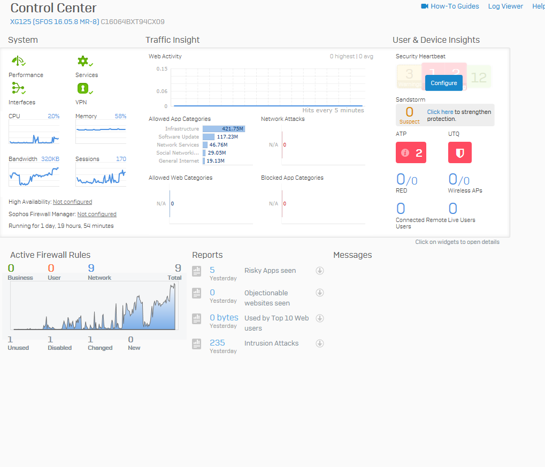Click the 20% CPU value
The width and height of the screenshot is (545, 467).
53,116
